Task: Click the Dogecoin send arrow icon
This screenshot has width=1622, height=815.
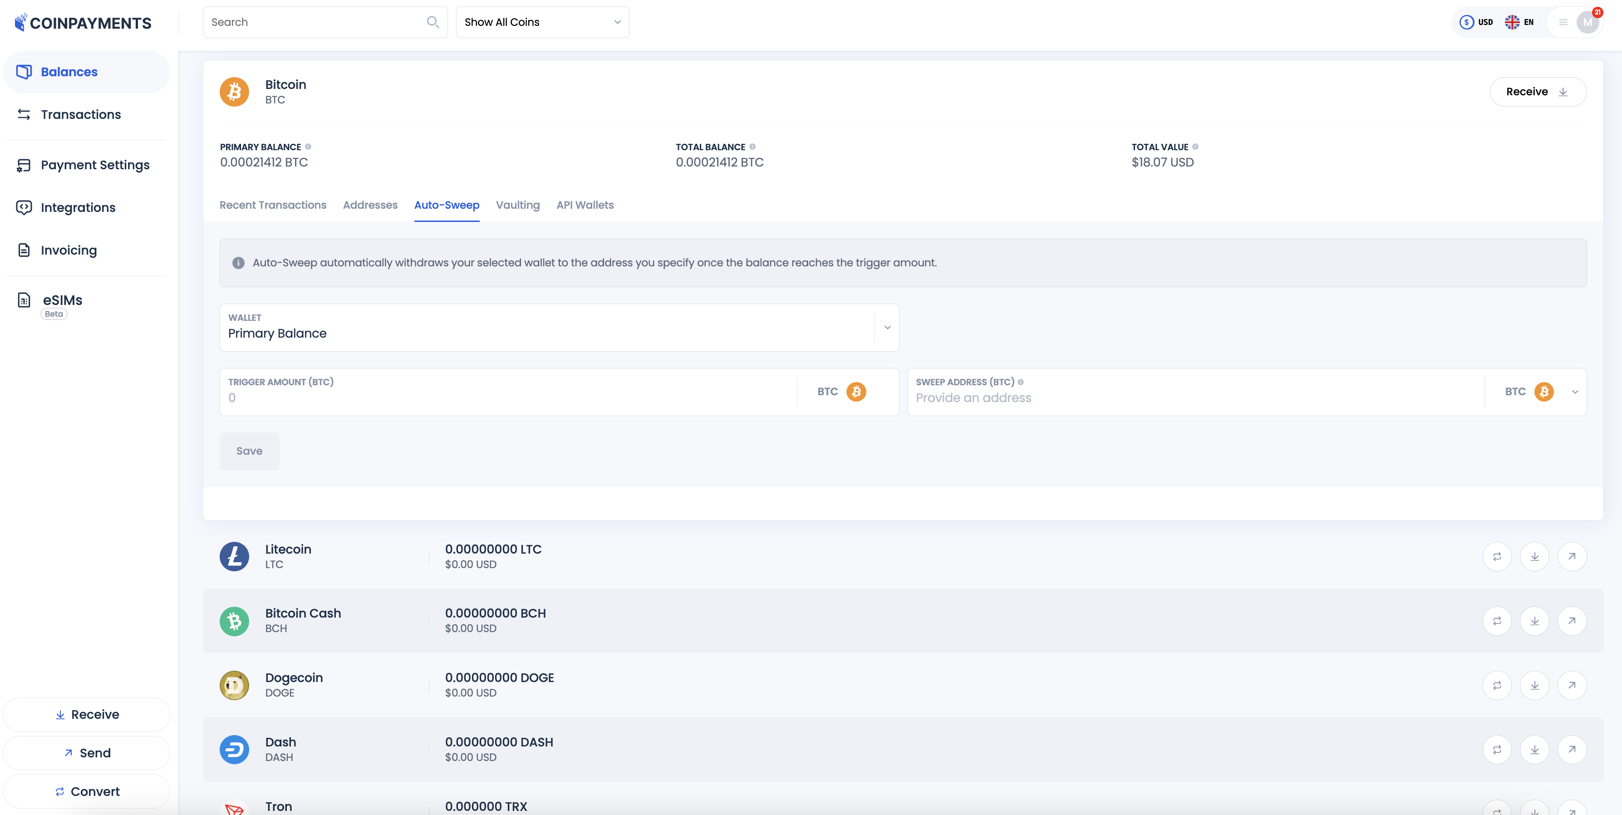Action: click(1572, 685)
